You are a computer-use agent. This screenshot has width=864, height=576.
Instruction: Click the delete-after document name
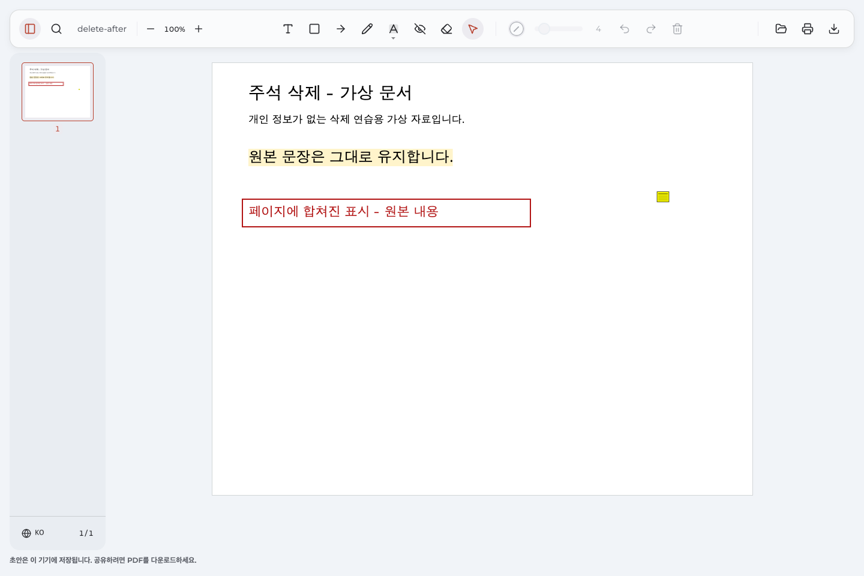(102, 29)
